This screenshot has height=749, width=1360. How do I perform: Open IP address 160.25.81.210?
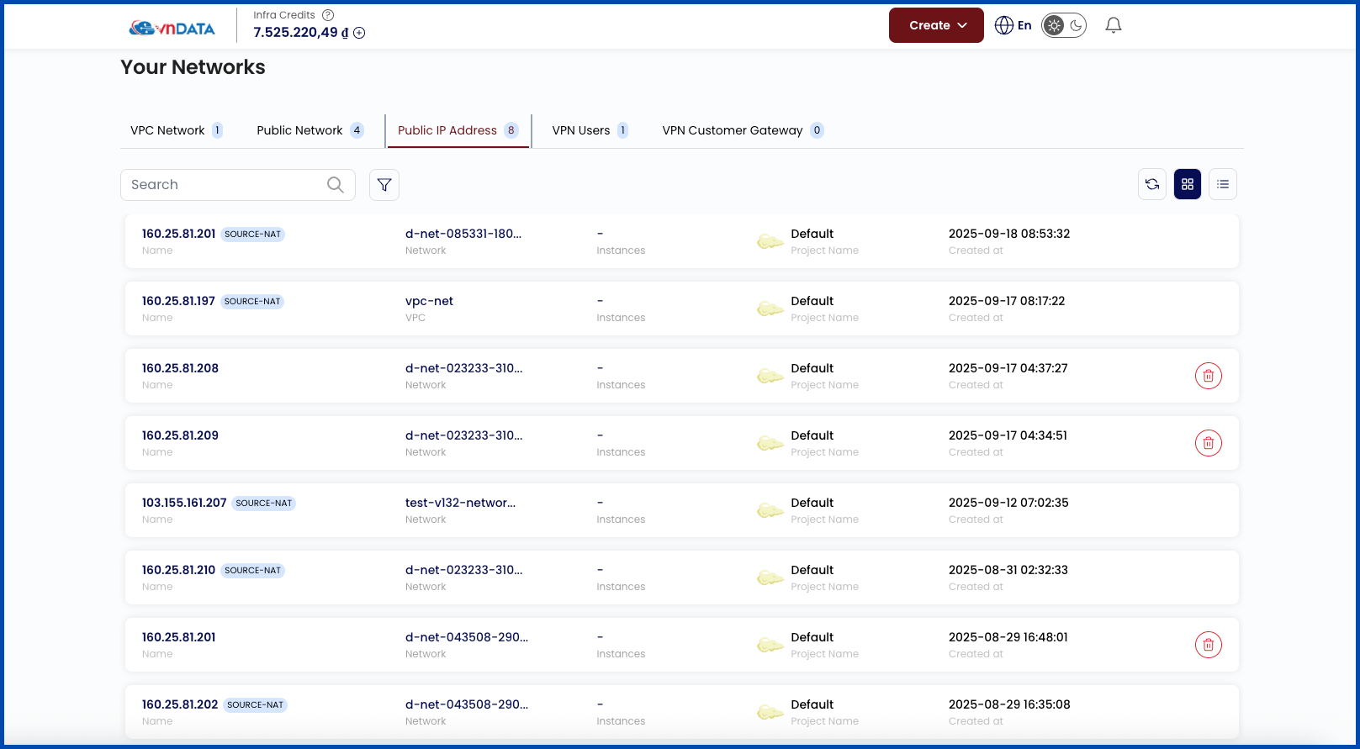point(178,570)
